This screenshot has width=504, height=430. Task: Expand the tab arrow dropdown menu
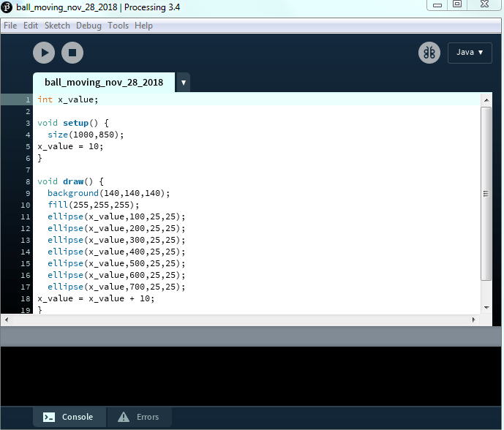(x=183, y=83)
